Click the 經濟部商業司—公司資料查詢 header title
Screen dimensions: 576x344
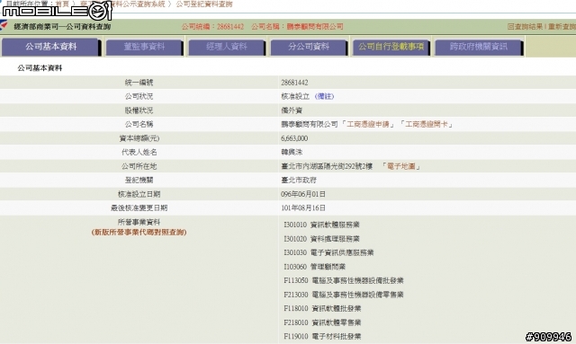pyautogui.click(x=62, y=26)
